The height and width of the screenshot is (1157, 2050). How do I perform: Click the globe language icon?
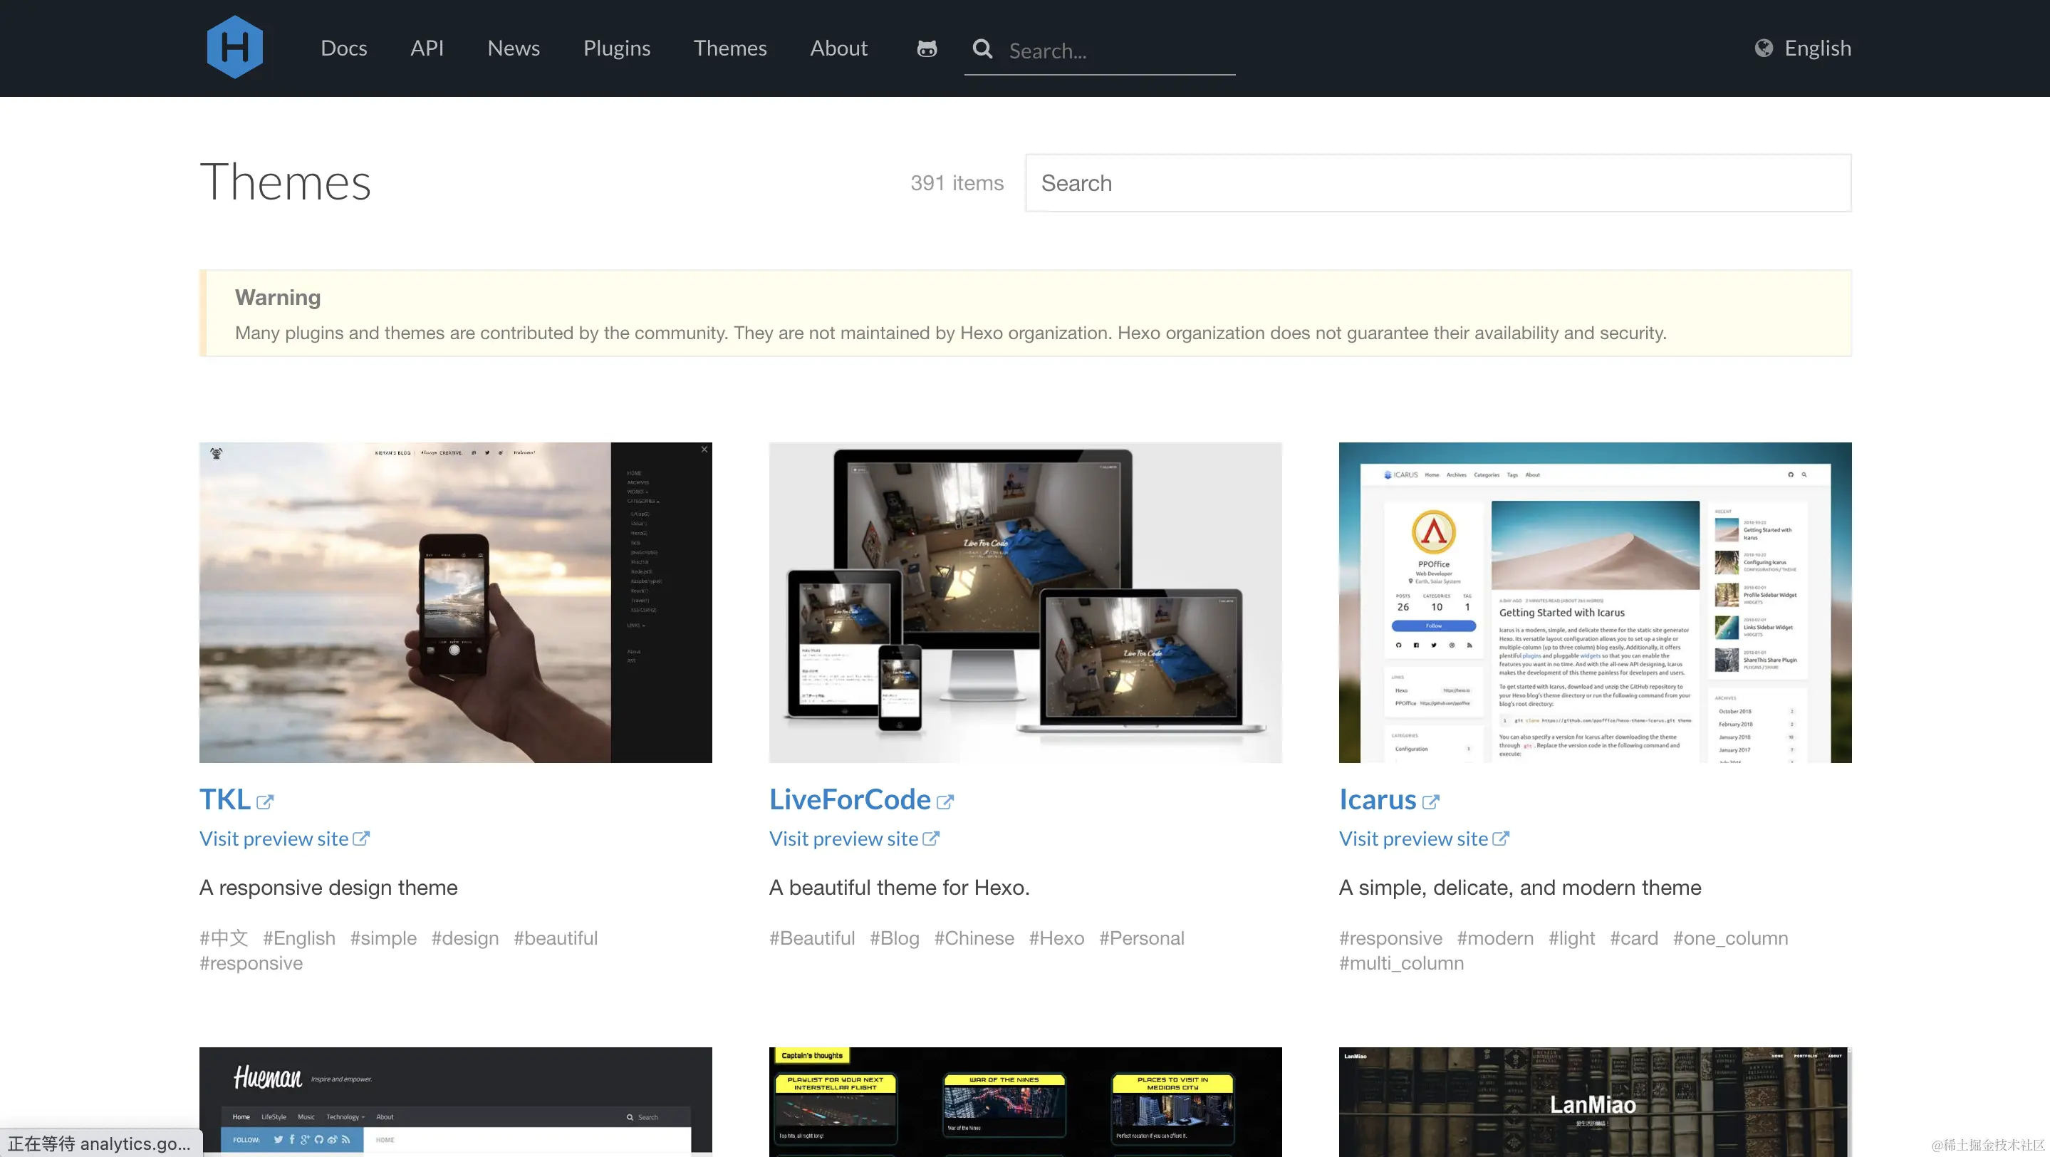1764,48
